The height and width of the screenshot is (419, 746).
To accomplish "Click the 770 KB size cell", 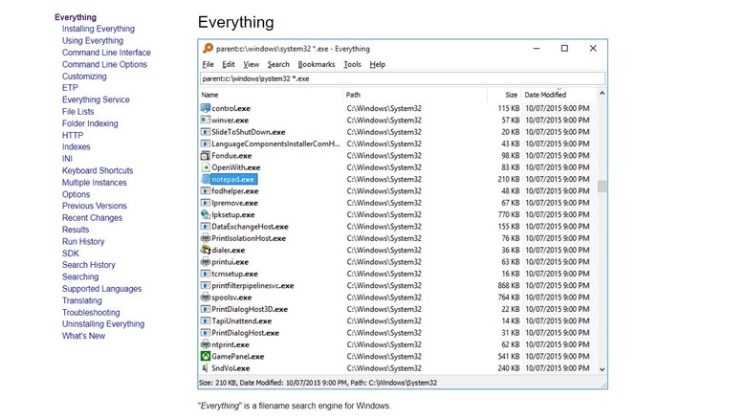I will [x=509, y=214].
